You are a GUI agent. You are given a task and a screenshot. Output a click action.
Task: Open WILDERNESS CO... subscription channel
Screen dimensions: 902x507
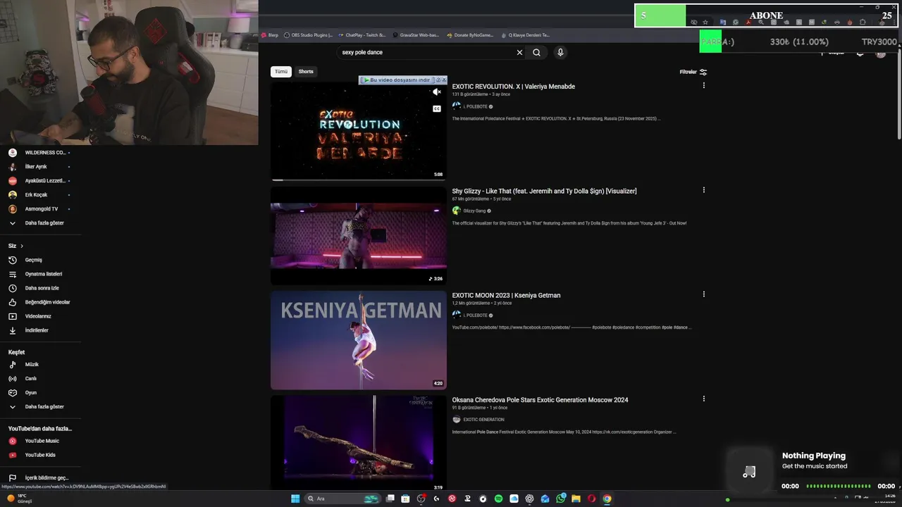tap(45, 153)
